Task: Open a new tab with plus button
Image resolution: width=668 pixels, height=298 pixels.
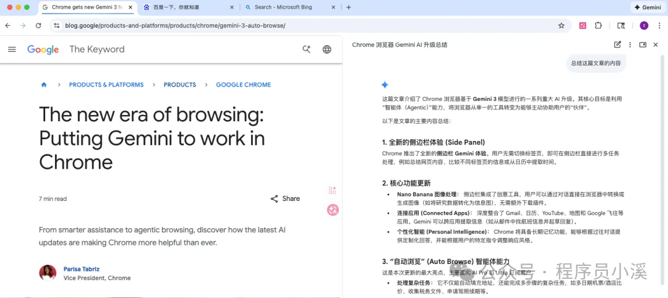Action: [348, 7]
